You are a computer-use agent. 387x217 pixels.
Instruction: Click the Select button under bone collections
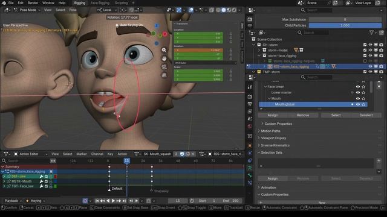click(336, 115)
